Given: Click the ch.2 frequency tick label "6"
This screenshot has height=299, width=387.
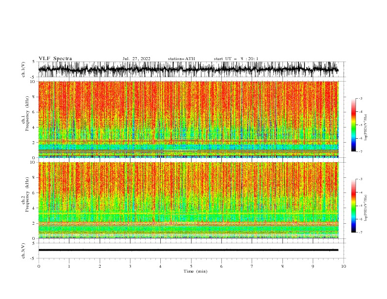Looking at the screenshot, I should [35, 192].
